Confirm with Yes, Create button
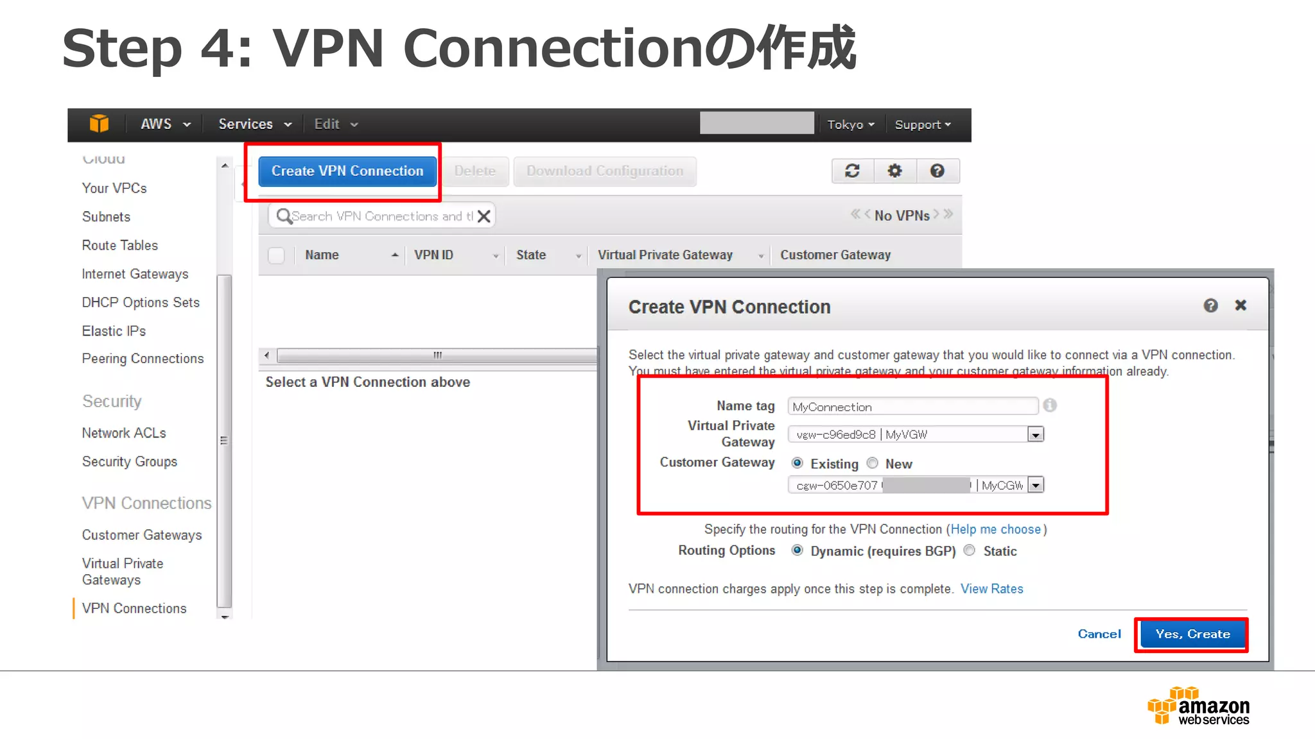 (1193, 634)
